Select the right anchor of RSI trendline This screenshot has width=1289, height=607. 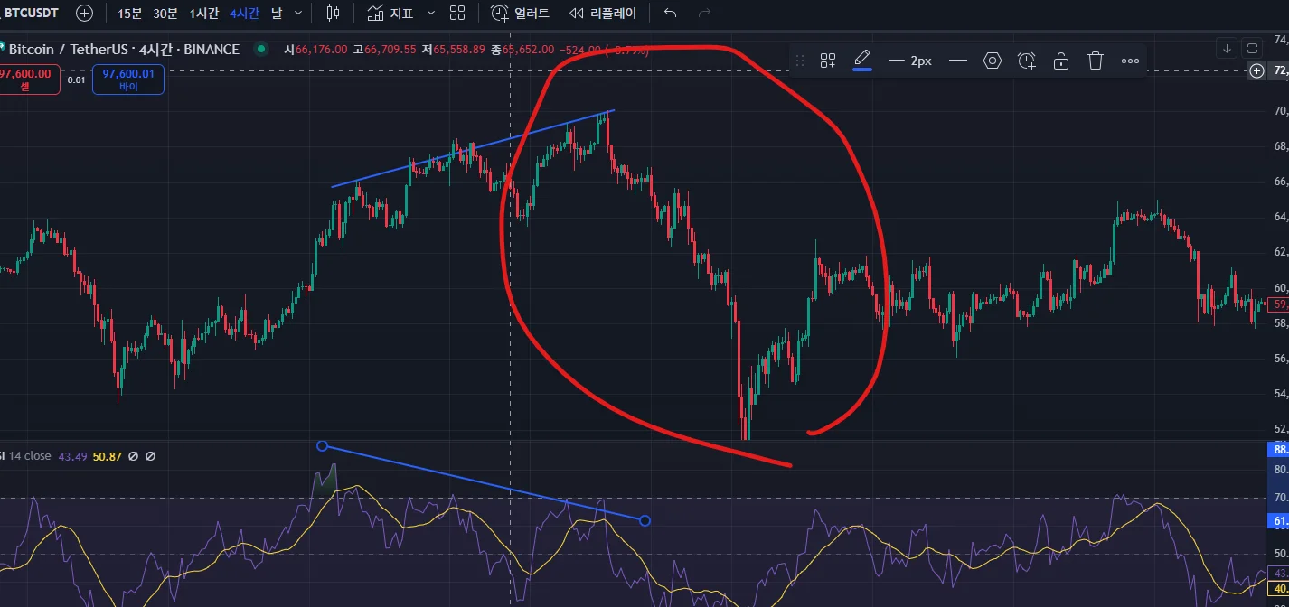point(644,520)
